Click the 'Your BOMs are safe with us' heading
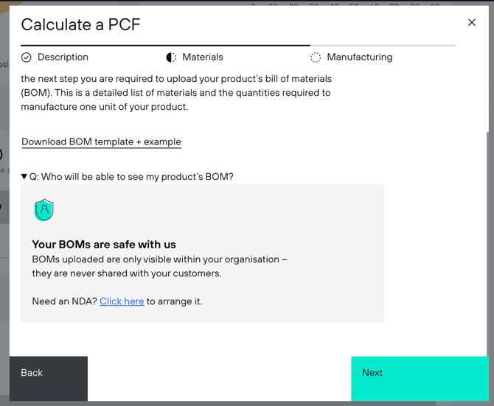The width and height of the screenshot is (494, 406). (104, 245)
